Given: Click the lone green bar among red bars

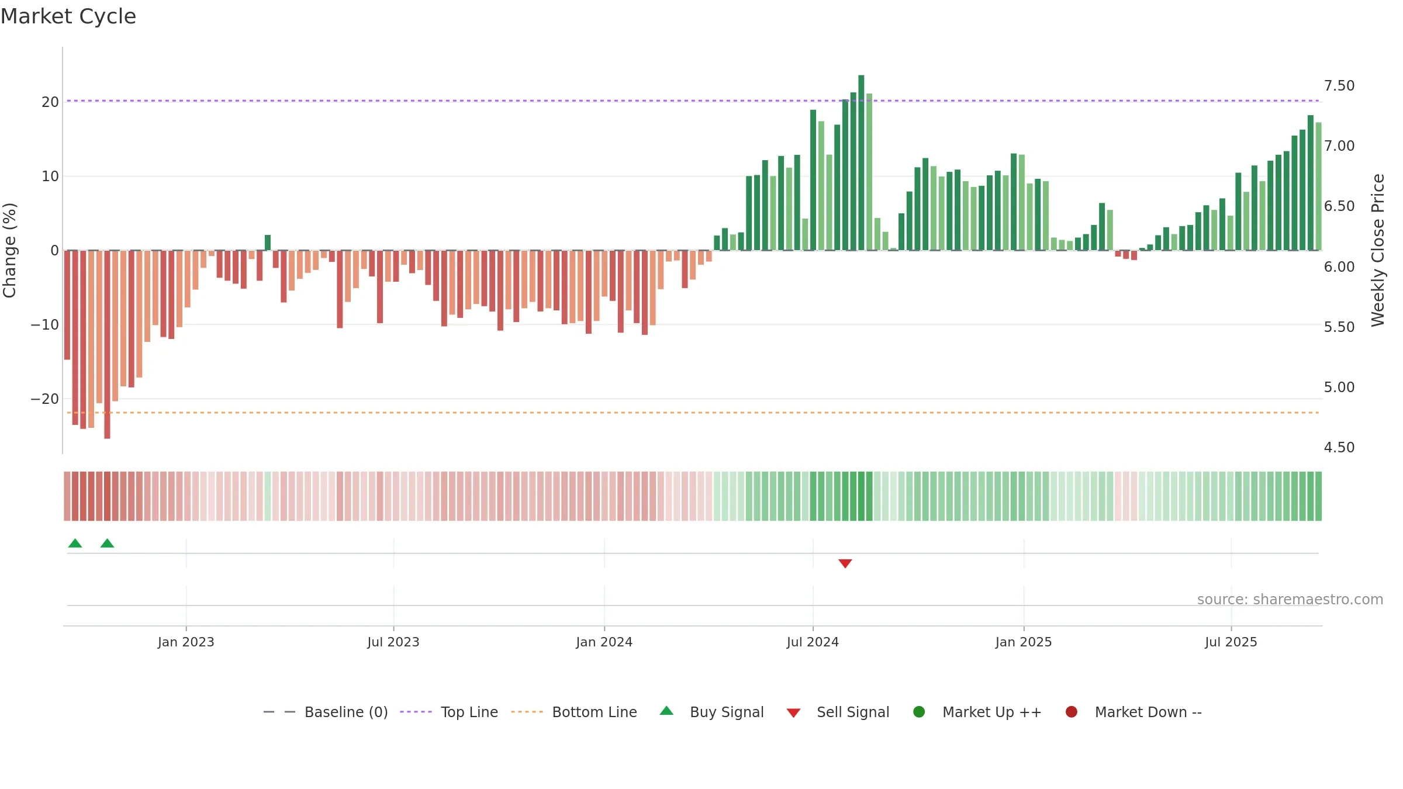Looking at the screenshot, I should (x=268, y=243).
